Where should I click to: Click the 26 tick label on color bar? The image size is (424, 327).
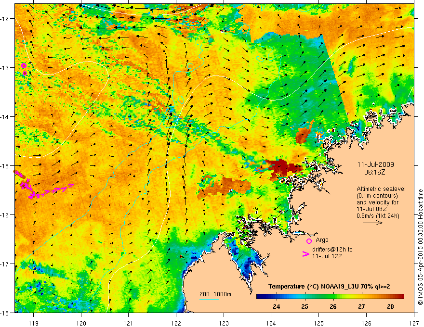(333, 307)
